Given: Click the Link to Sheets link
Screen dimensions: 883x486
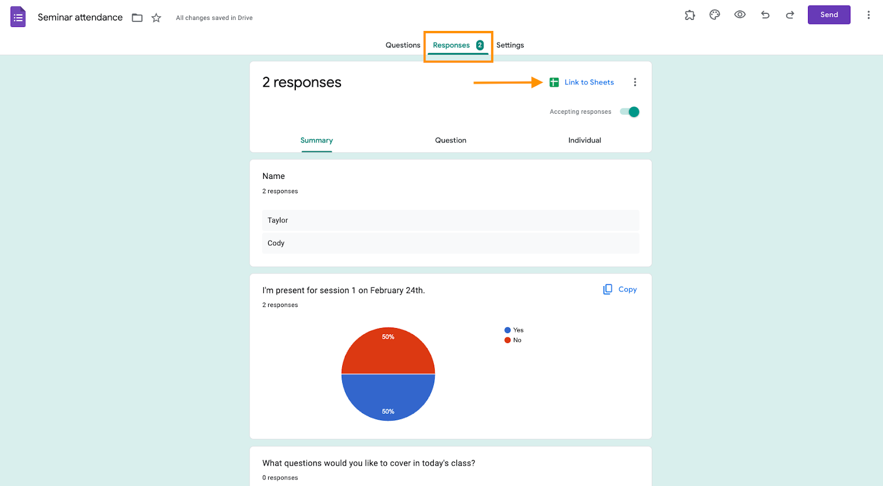Looking at the screenshot, I should [x=589, y=82].
